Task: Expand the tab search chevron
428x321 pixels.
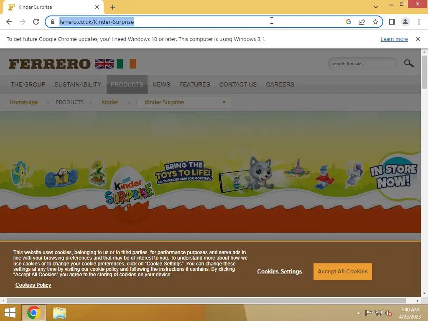Action: click(376, 7)
